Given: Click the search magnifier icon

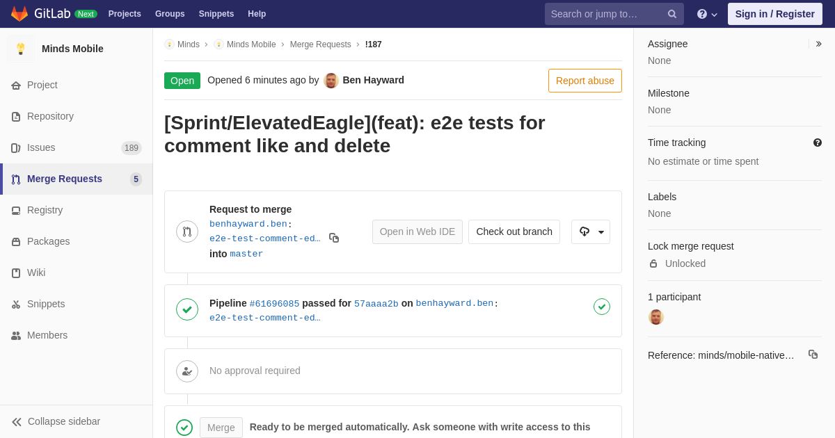Looking at the screenshot, I should (x=672, y=14).
